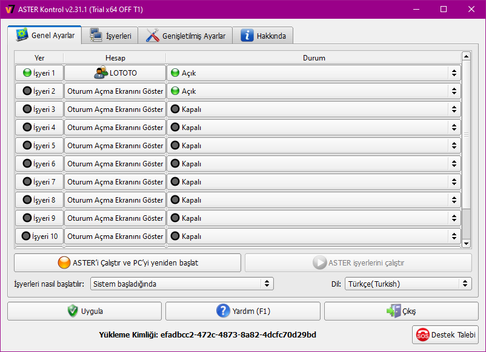Toggle the İşyeri 5 workplace button
Viewport: 486px width, 352px height.
click(x=39, y=145)
